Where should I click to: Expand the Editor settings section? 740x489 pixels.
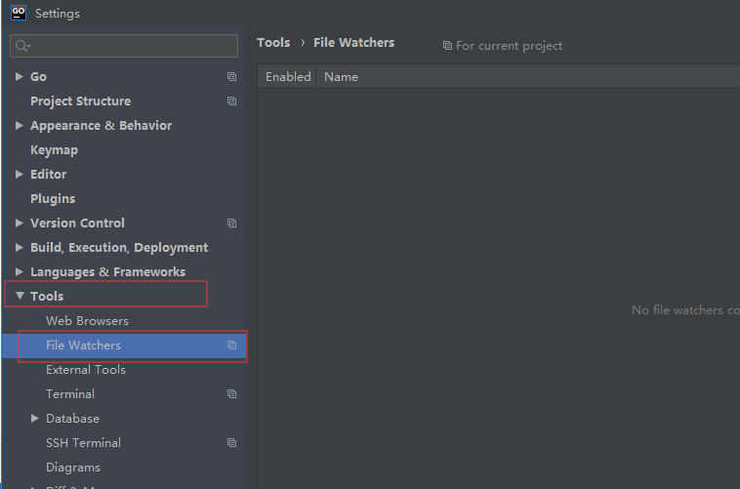(x=20, y=175)
